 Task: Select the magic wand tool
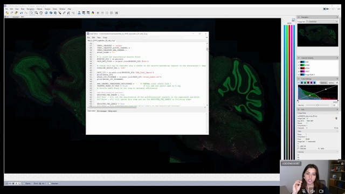(60, 13)
